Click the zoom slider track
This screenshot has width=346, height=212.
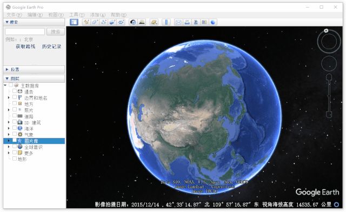tap(329, 96)
